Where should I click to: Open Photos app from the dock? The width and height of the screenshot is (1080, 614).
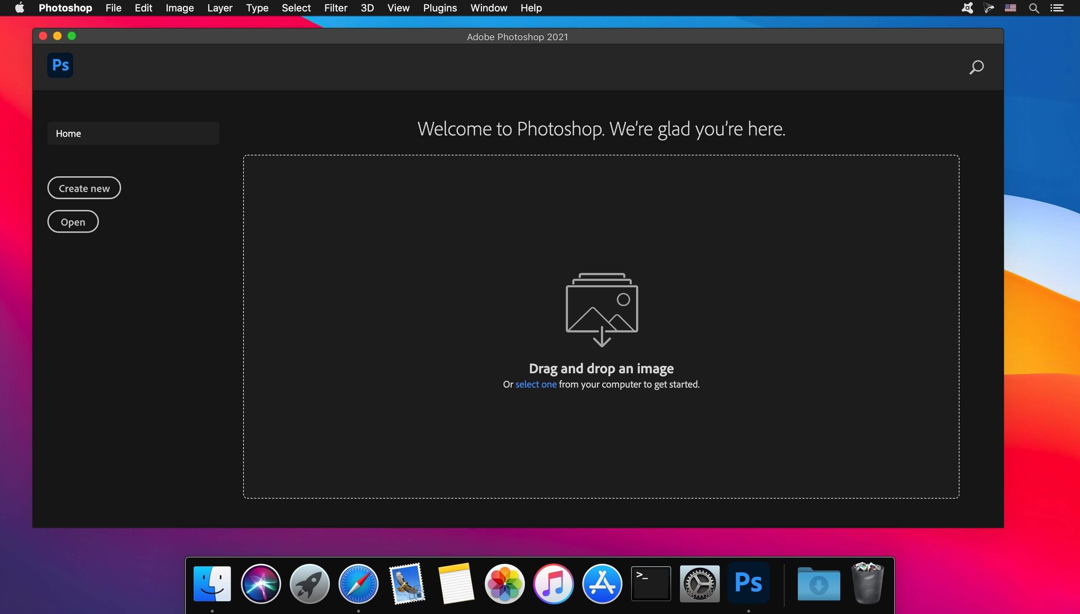(505, 583)
